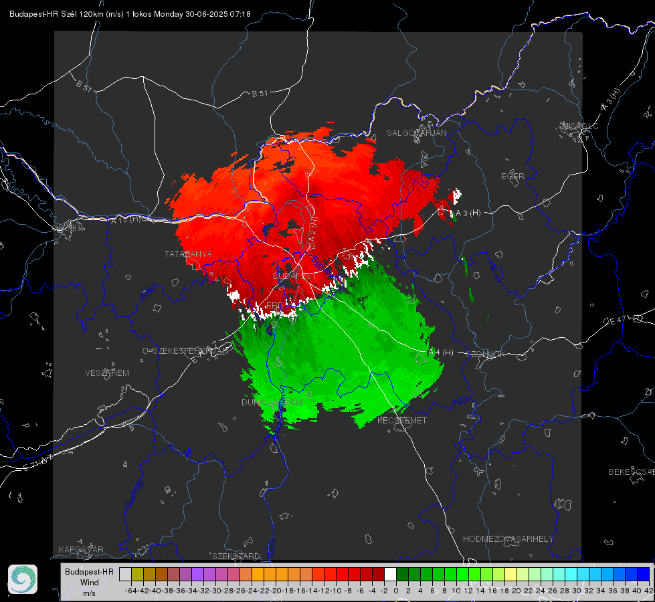This screenshot has height=602, width=655.
Task: Select the dark blue rightmost legend swatch
Action: pos(644,574)
